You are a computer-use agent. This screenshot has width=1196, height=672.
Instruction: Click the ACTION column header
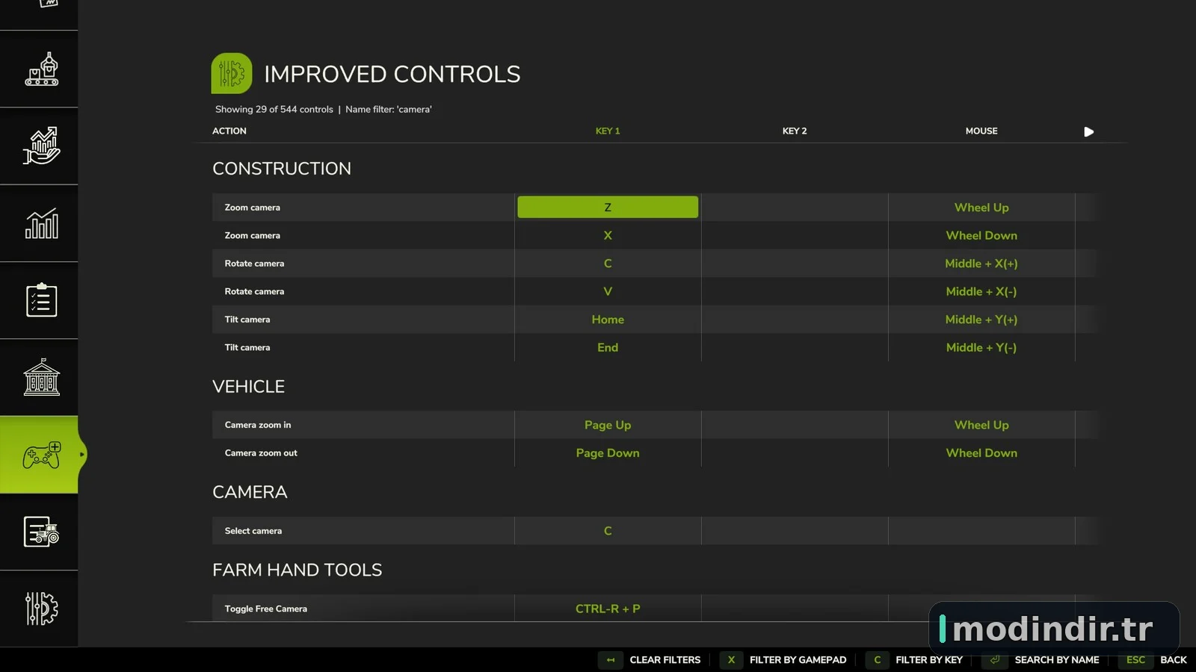229,131
